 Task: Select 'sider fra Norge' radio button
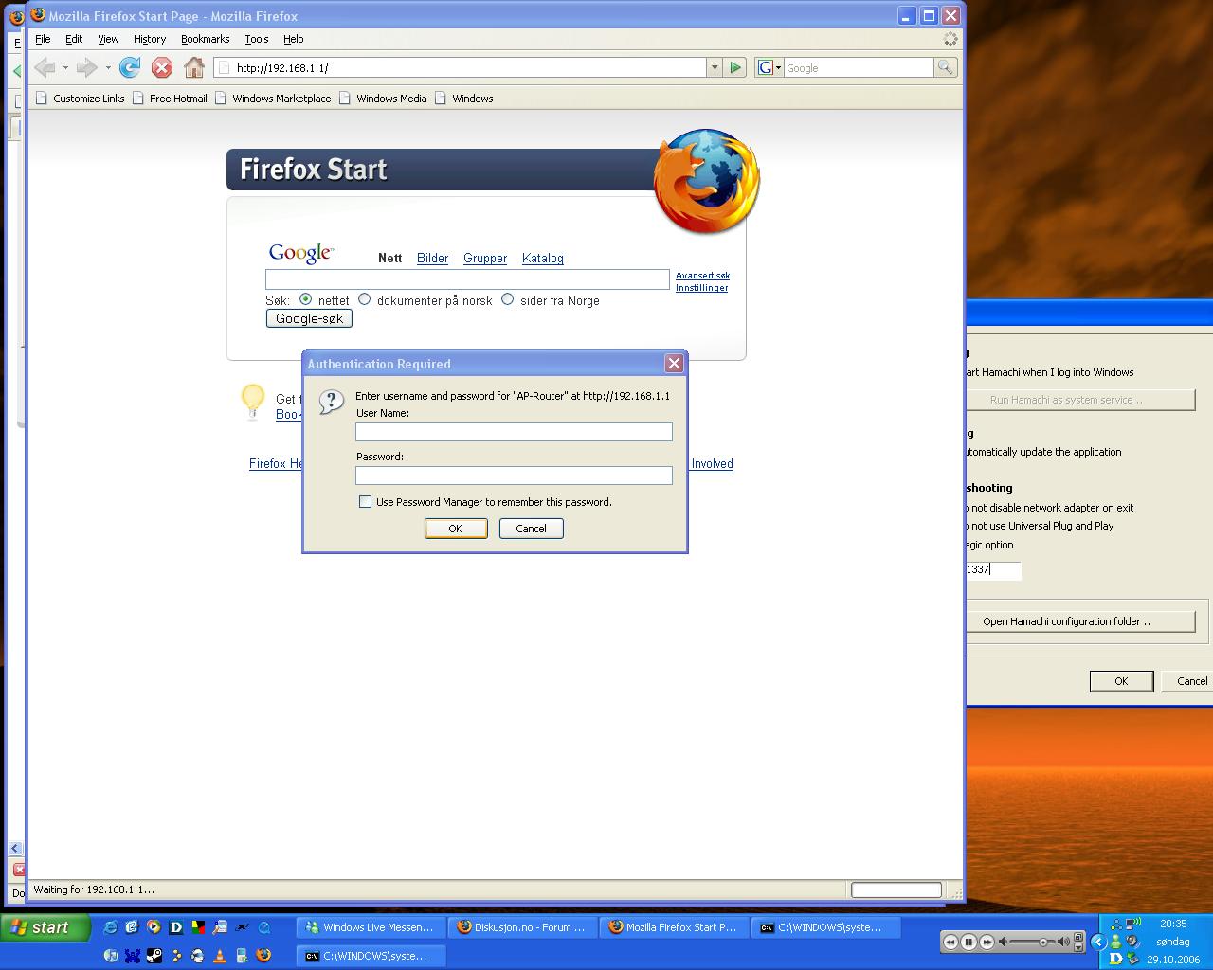point(507,299)
